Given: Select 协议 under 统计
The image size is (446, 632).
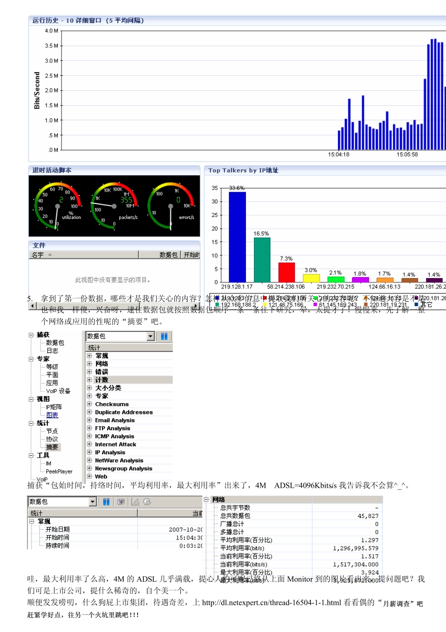Looking at the screenshot, I should pyautogui.click(x=52, y=439).
